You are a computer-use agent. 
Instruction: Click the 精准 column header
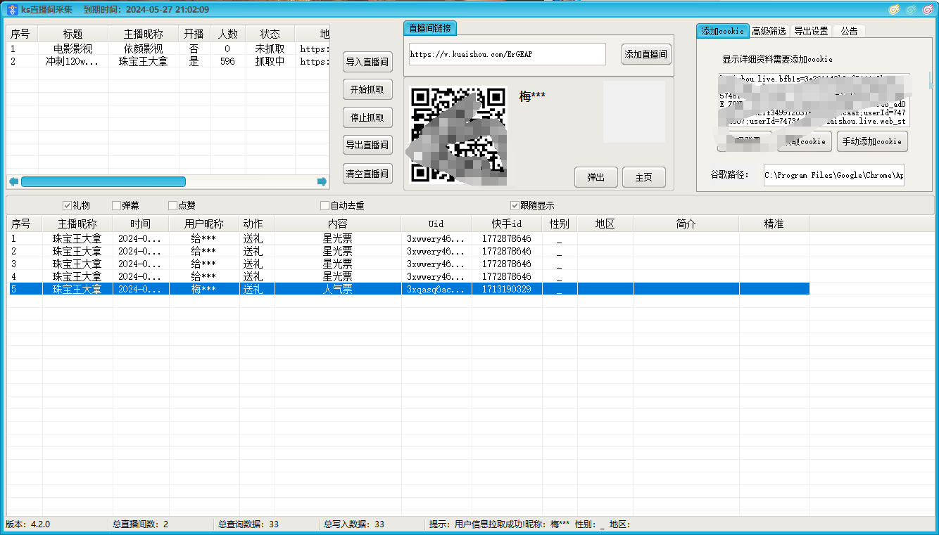[x=774, y=224]
